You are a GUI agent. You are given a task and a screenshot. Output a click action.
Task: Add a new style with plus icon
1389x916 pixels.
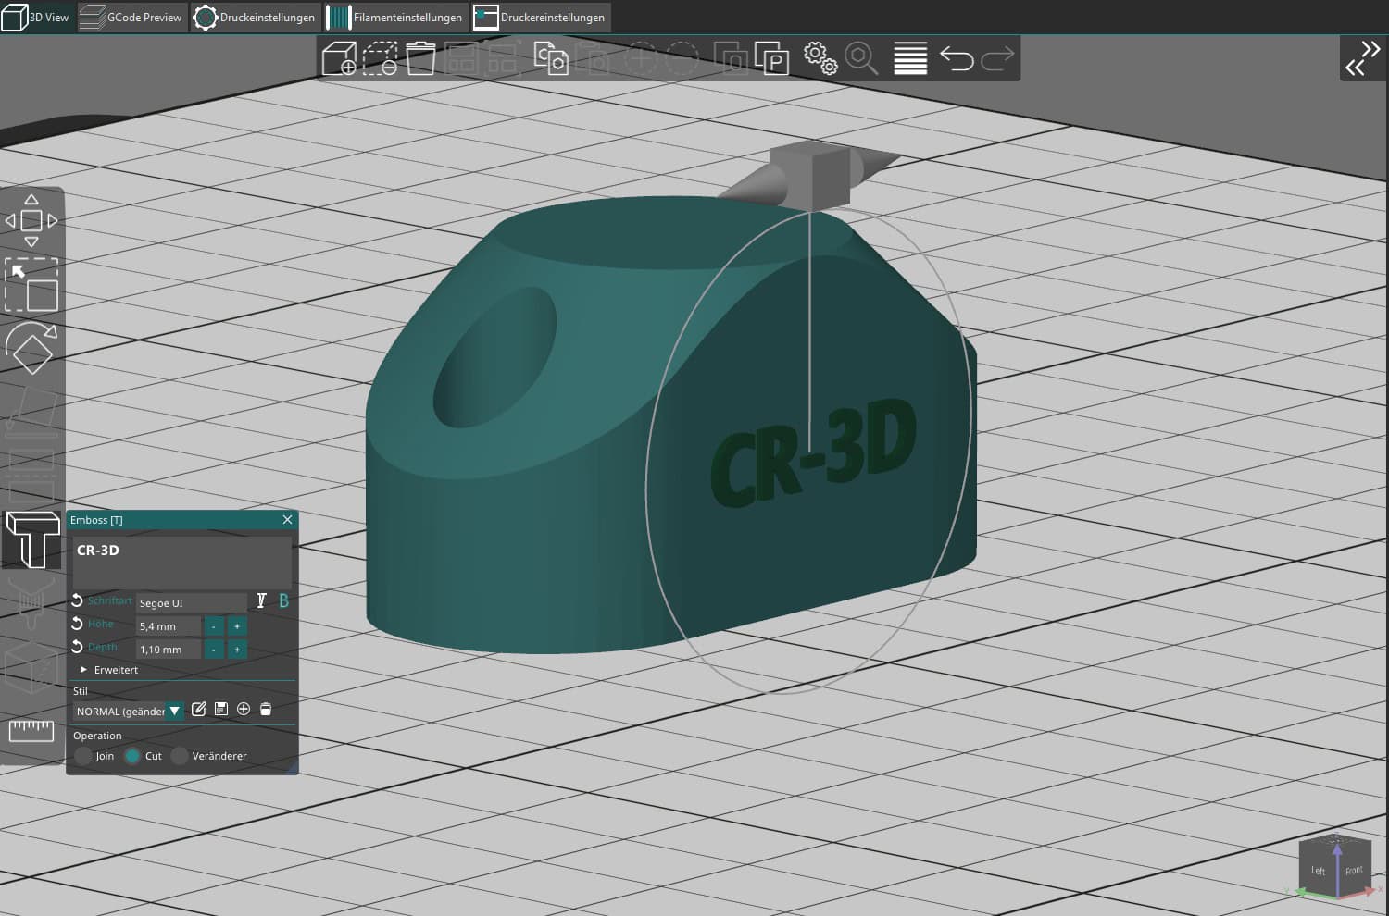coord(244,709)
